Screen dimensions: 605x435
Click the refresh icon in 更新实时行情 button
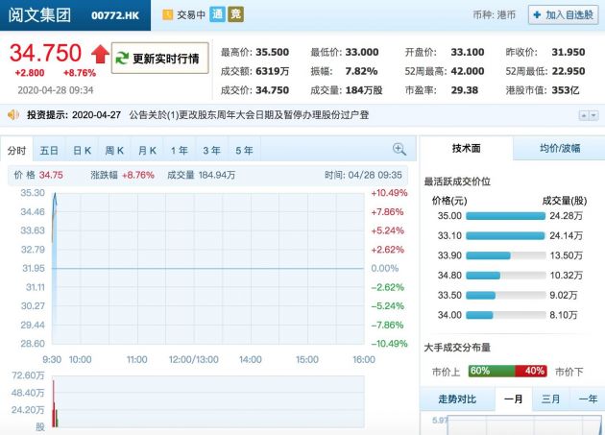122,59
